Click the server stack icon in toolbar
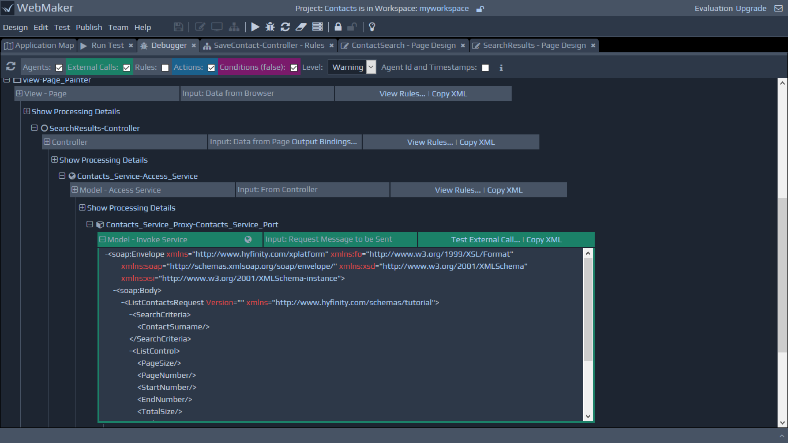This screenshot has height=443, width=788. 317,27
